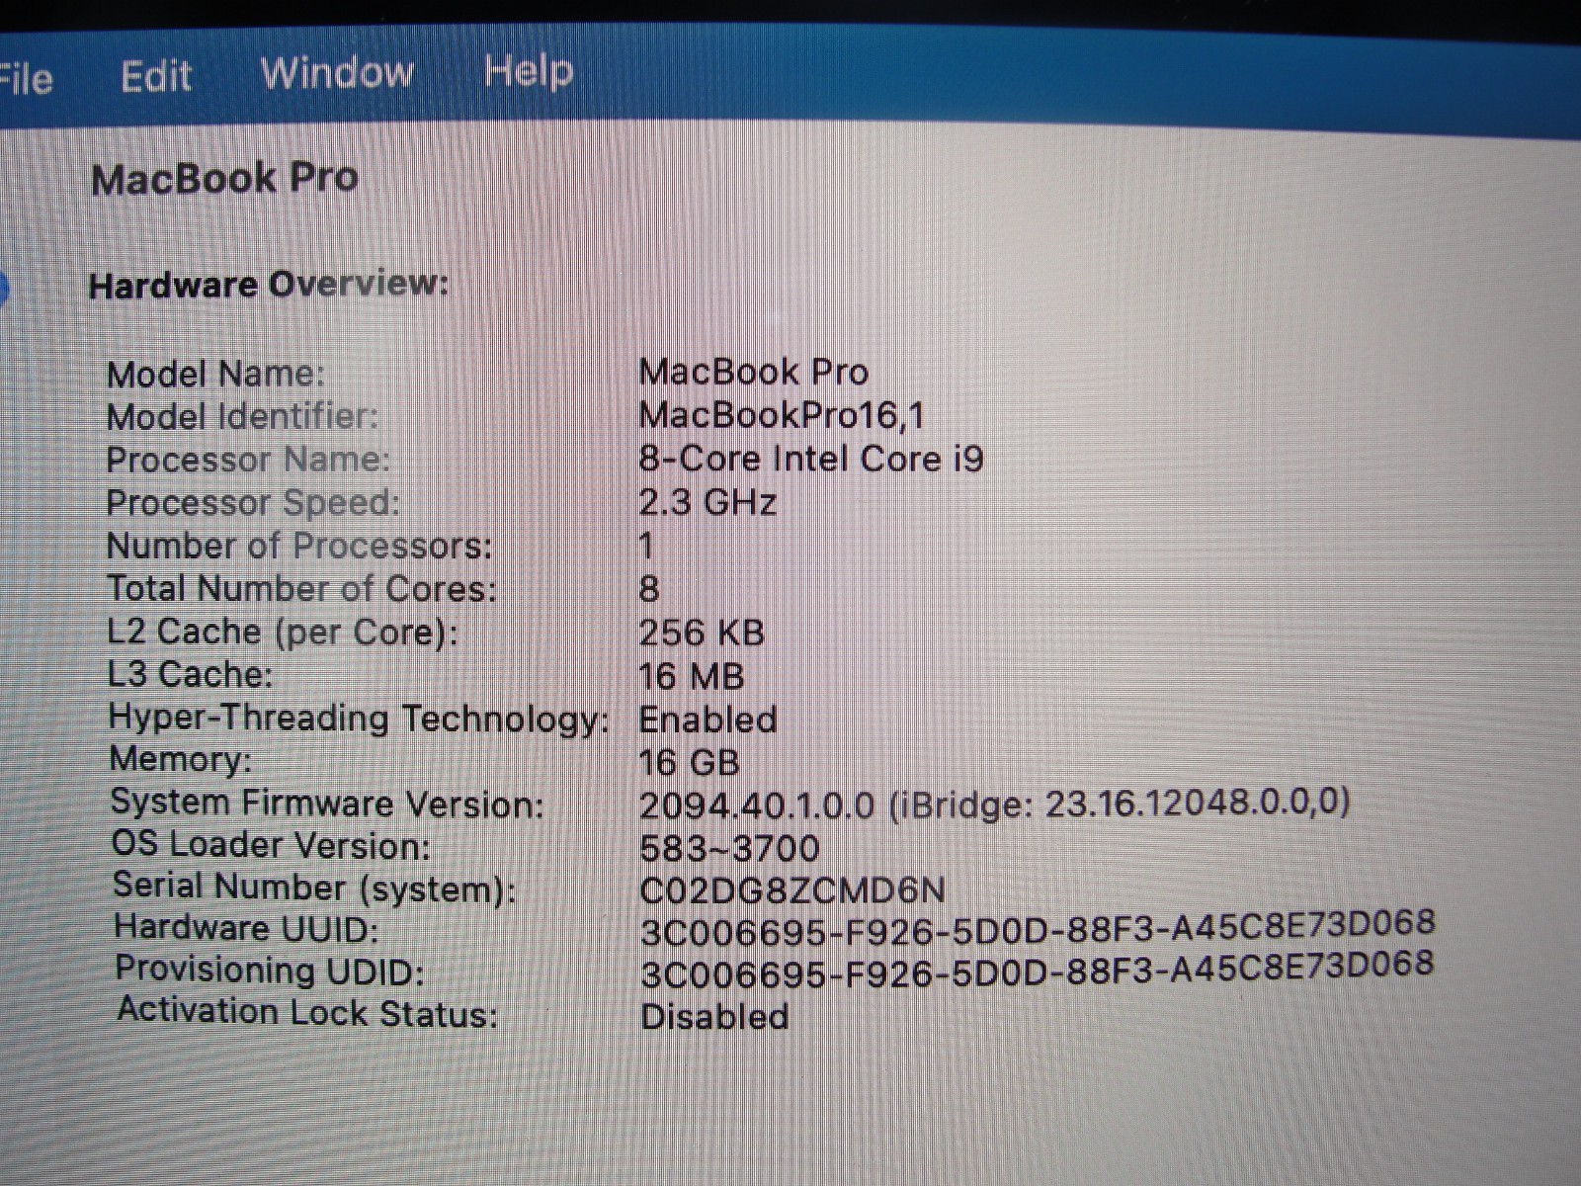
Task: Select the Hardware UUID label
Action: [246, 929]
